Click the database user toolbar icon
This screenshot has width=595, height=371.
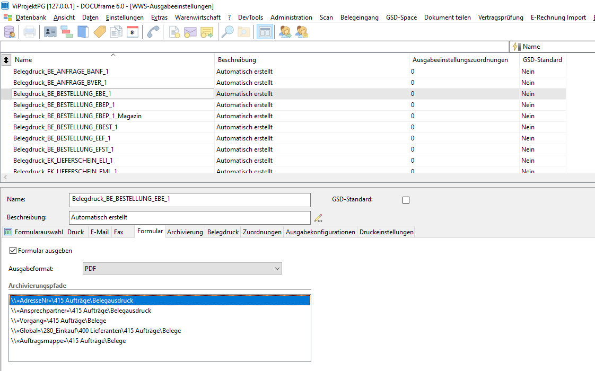click(10, 32)
